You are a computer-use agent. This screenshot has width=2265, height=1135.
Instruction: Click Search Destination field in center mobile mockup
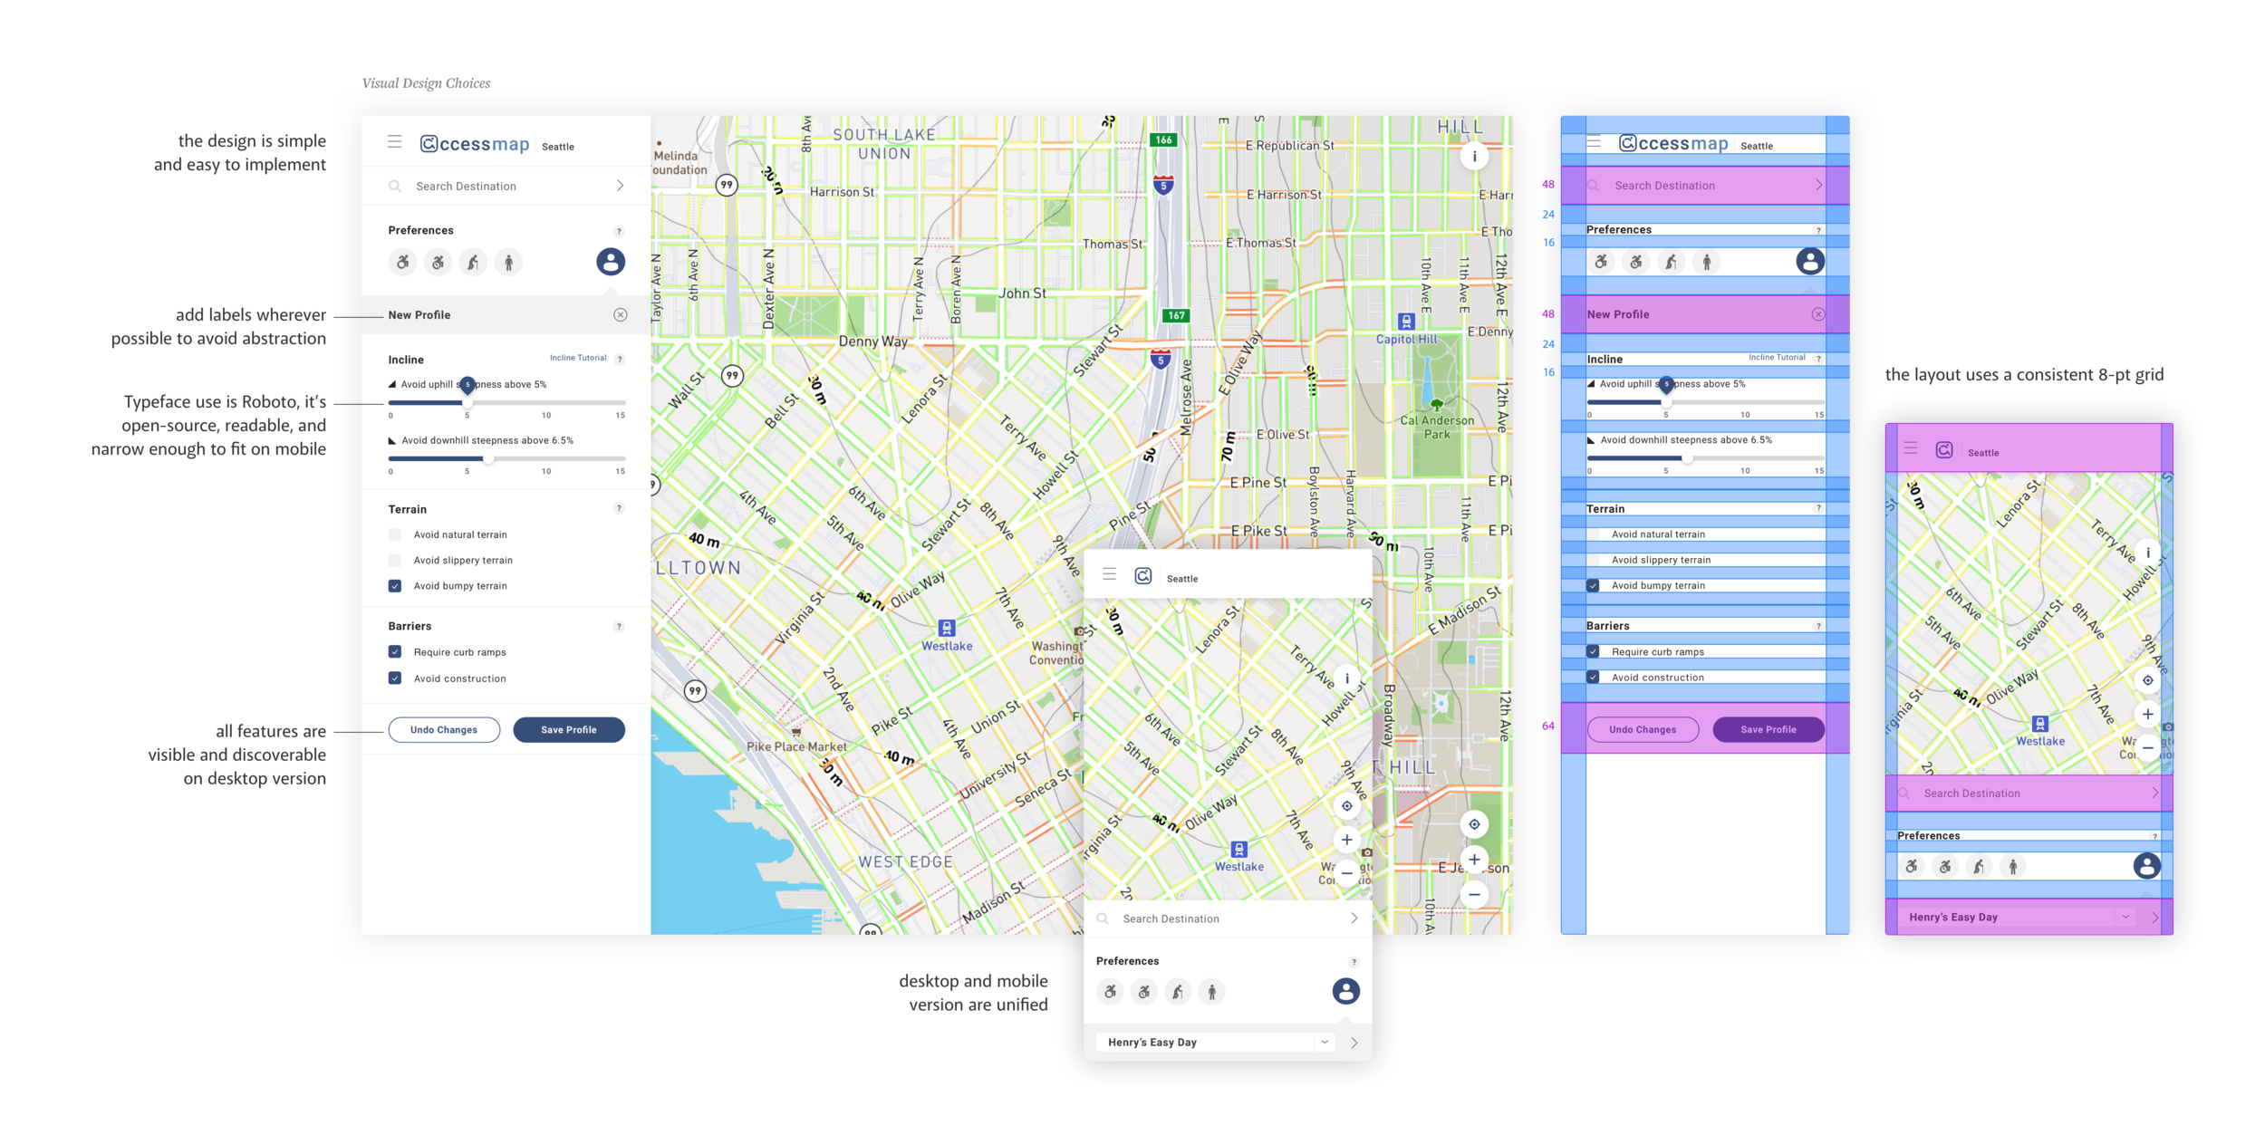[x=1229, y=919]
